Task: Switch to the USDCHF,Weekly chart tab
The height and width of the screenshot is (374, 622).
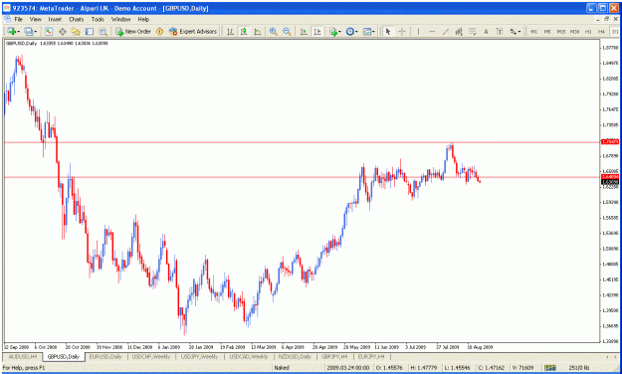Action: pyautogui.click(x=150, y=357)
